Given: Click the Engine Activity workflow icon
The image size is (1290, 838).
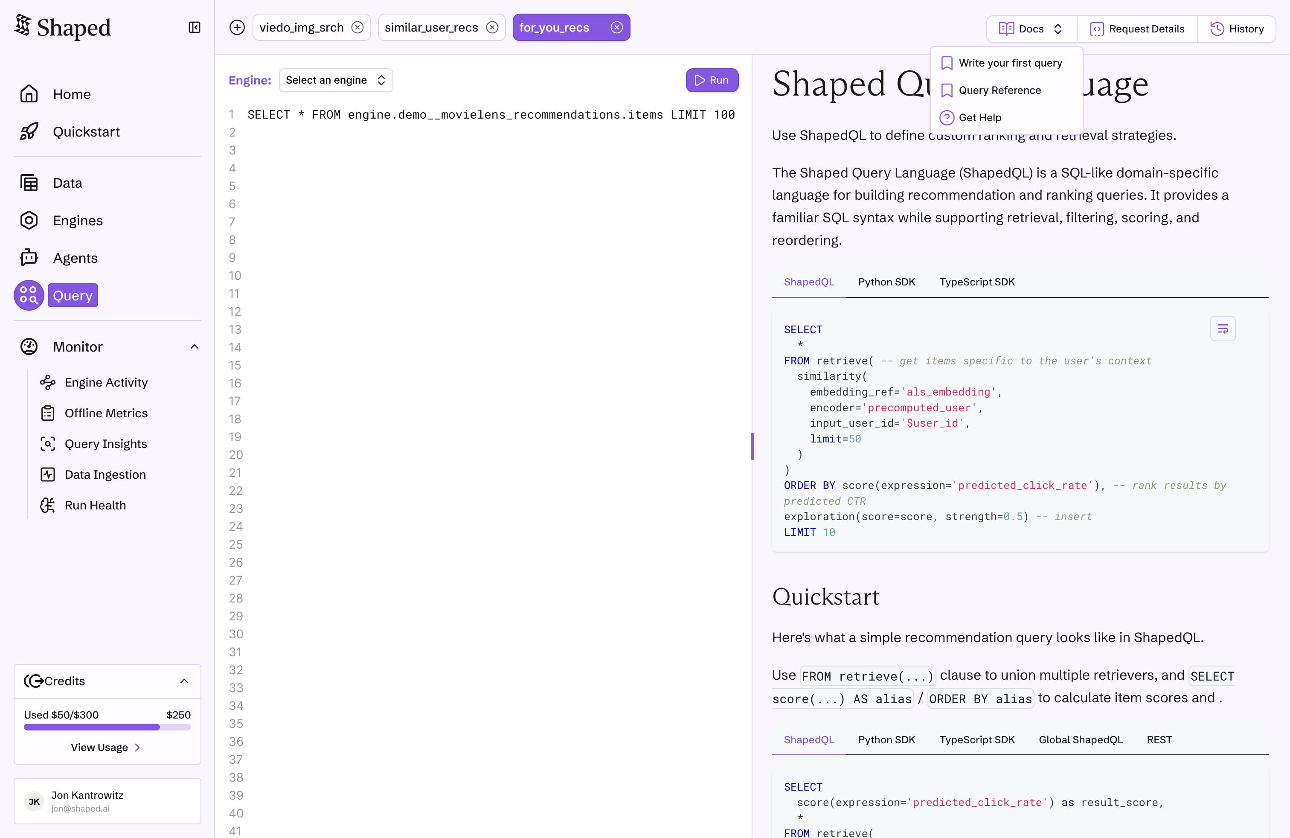Looking at the screenshot, I should [48, 382].
